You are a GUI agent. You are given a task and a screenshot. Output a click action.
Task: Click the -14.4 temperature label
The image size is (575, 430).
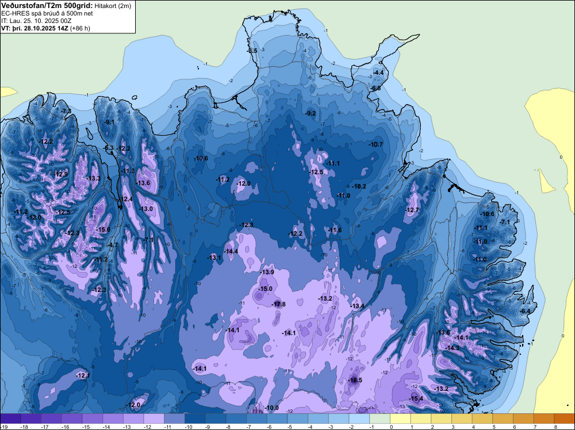(231, 251)
